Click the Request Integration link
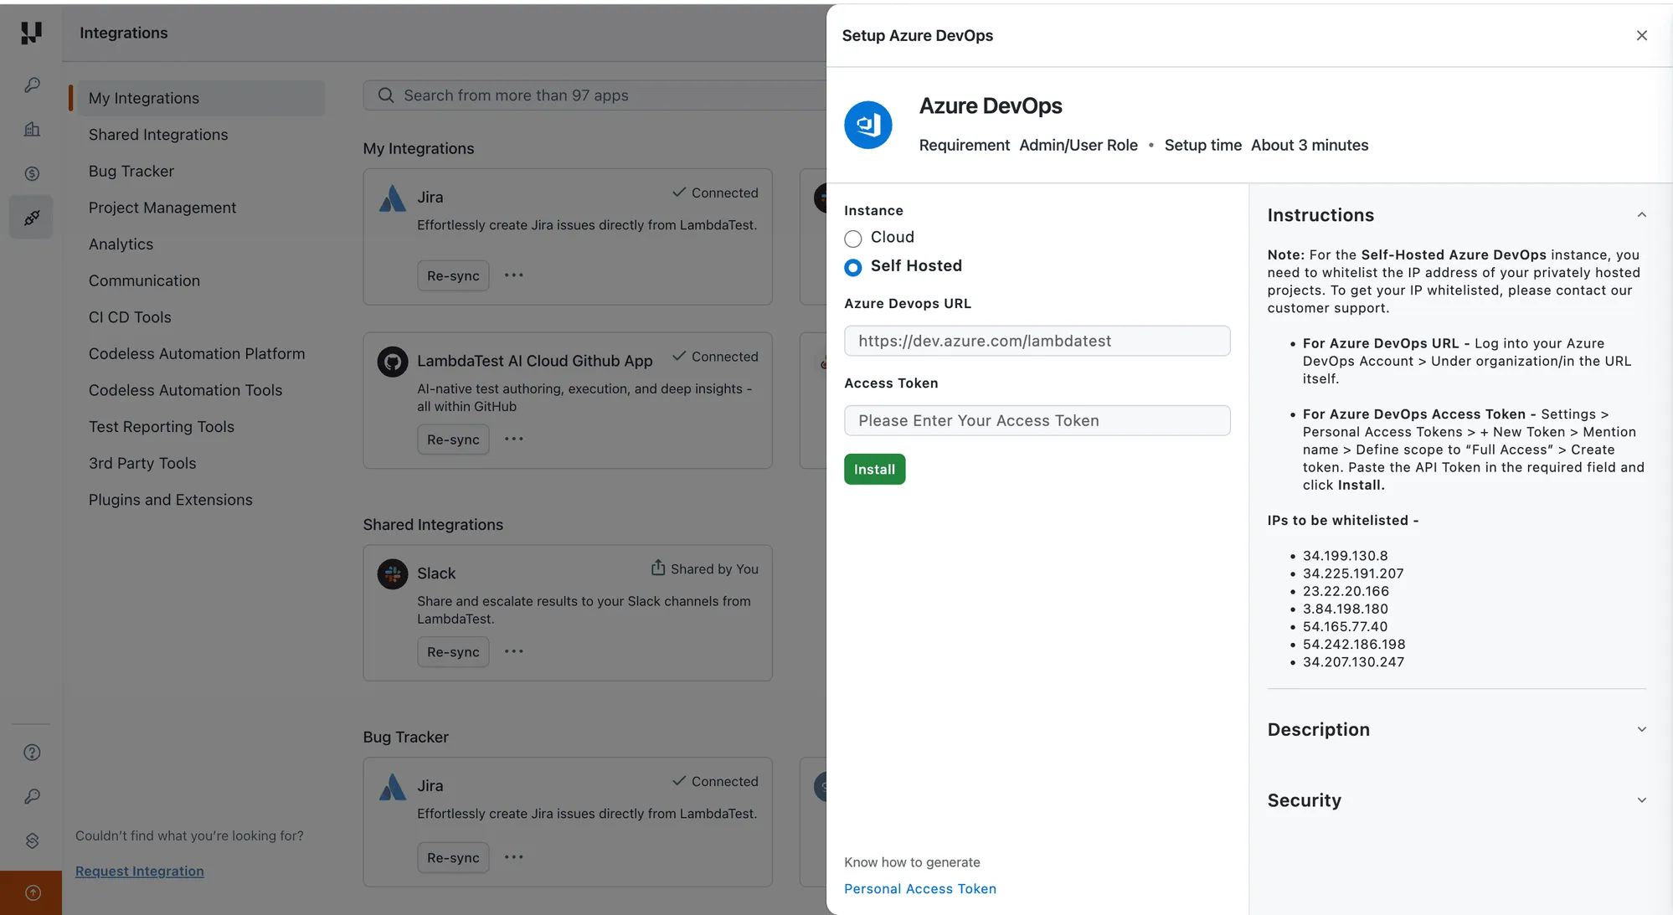 [x=139, y=871]
